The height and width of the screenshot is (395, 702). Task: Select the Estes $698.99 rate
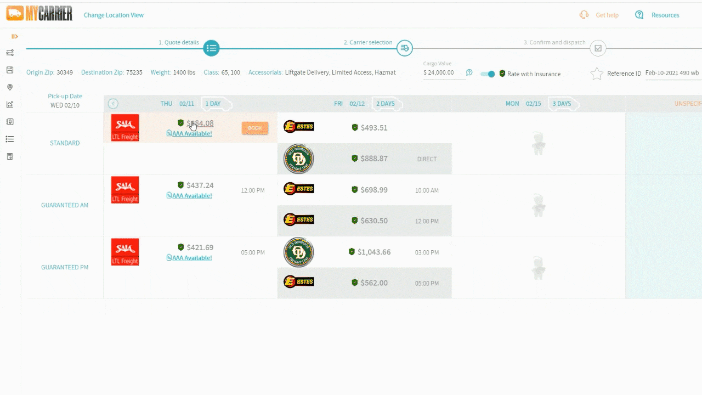[x=374, y=190]
